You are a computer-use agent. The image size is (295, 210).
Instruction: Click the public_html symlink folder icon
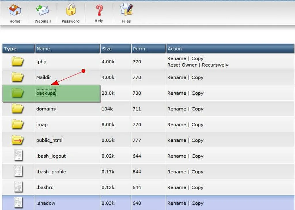point(18,140)
